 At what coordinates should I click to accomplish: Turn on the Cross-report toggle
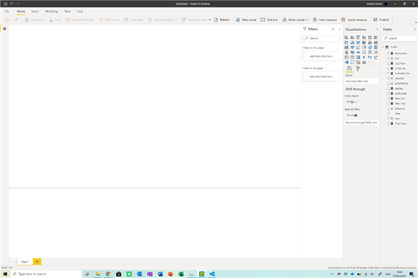353,102
